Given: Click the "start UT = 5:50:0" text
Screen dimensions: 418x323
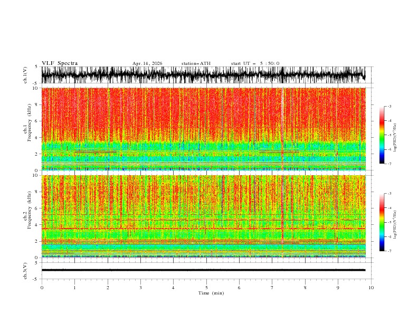Looking at the screenshot, I should tap(255, 63).
